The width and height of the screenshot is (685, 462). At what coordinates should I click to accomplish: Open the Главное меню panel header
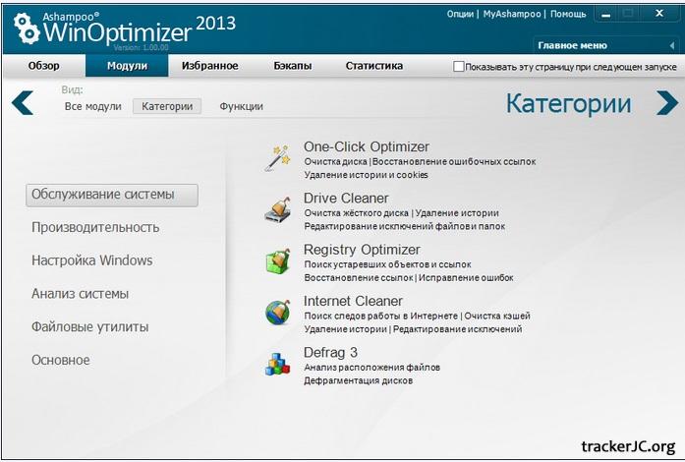606,45
